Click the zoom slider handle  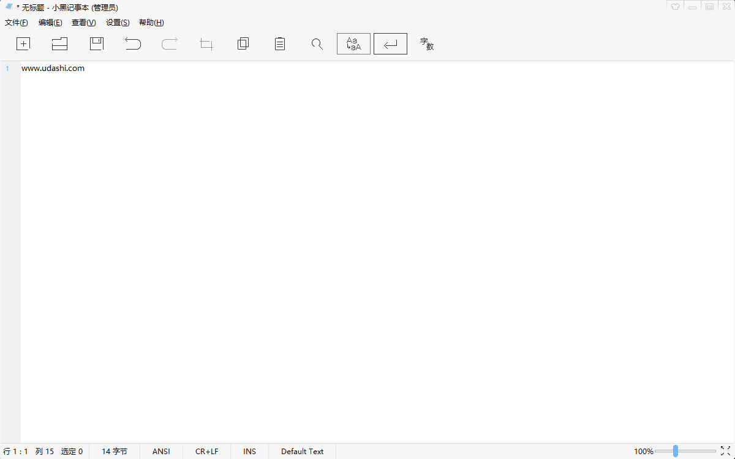click(676, 452)
